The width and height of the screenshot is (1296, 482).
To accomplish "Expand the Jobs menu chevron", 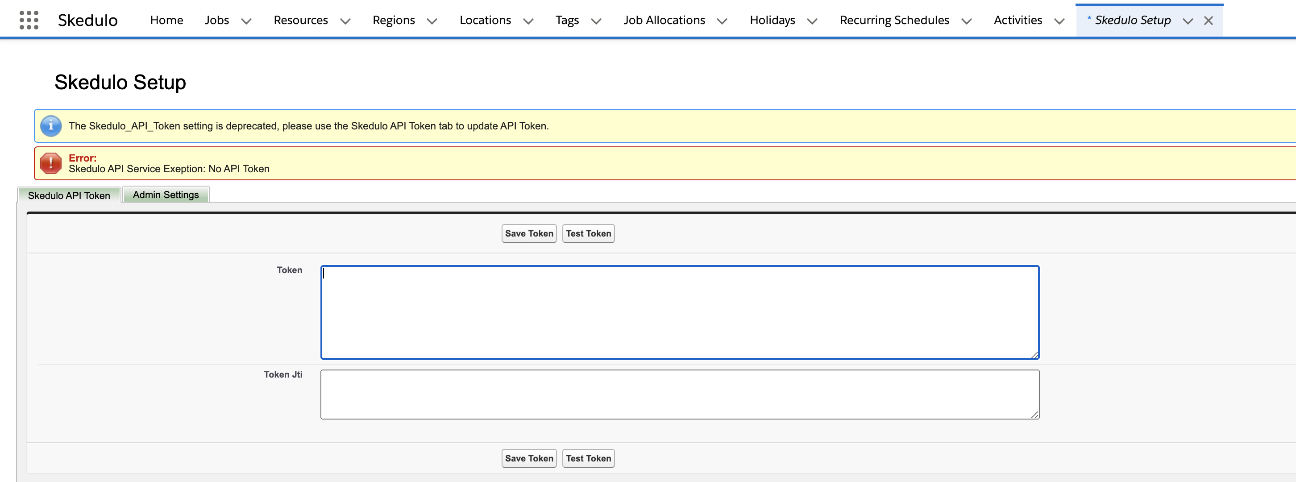I will 246,21.
